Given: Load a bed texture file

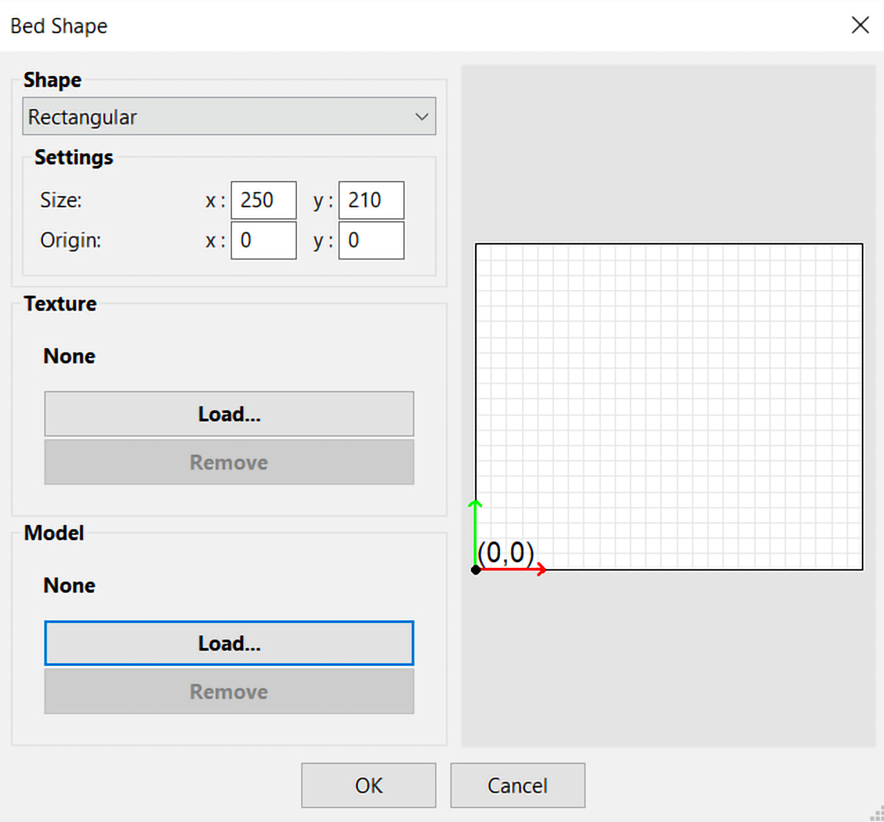Looking at the screenshot, I should 229,414.
